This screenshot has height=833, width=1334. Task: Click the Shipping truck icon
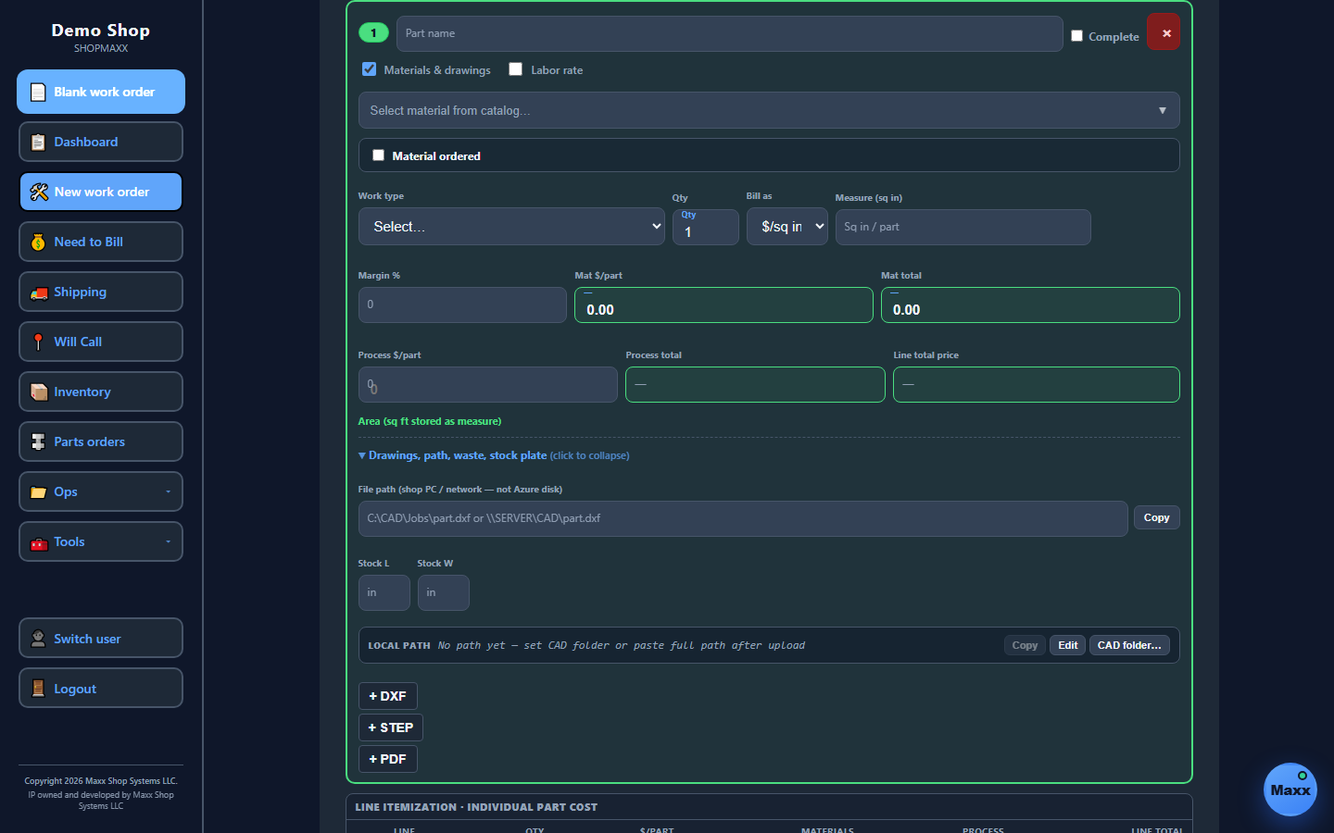click(38, 292)
